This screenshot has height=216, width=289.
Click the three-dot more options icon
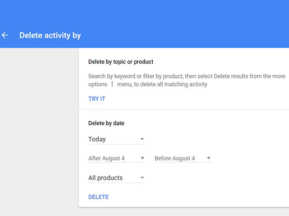pyautogui.click(x=112, y=84)
